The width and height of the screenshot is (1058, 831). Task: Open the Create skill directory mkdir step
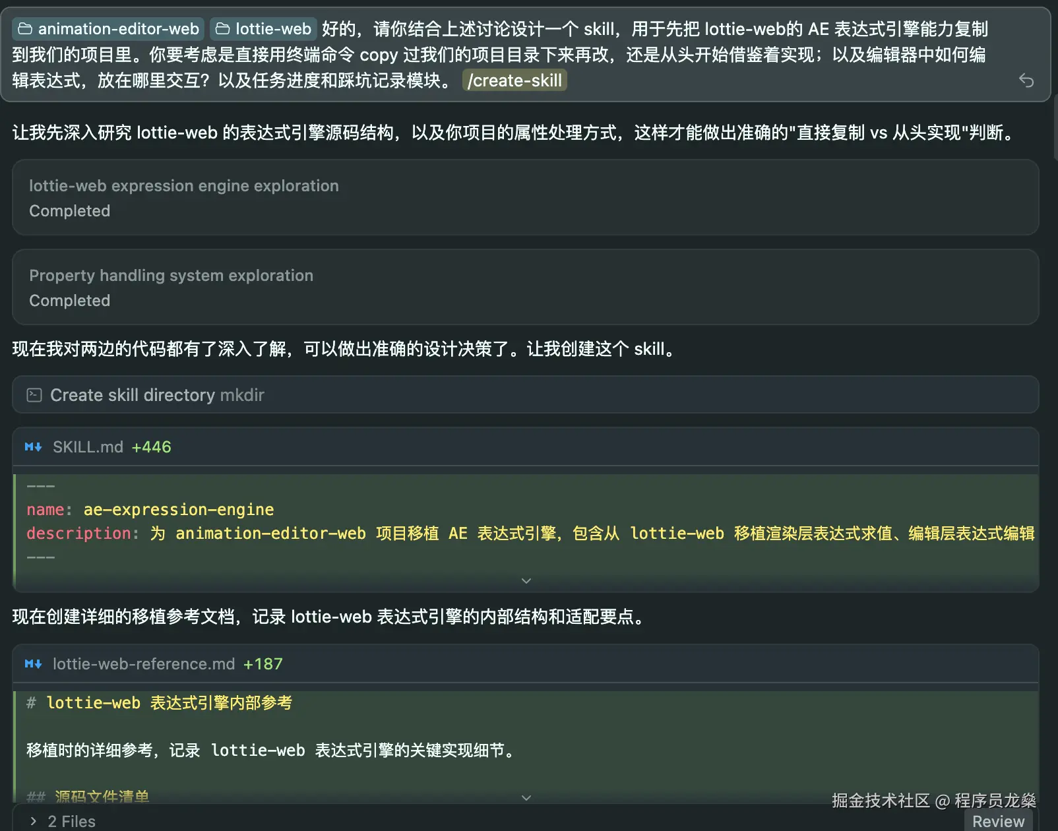coord(526,395)
